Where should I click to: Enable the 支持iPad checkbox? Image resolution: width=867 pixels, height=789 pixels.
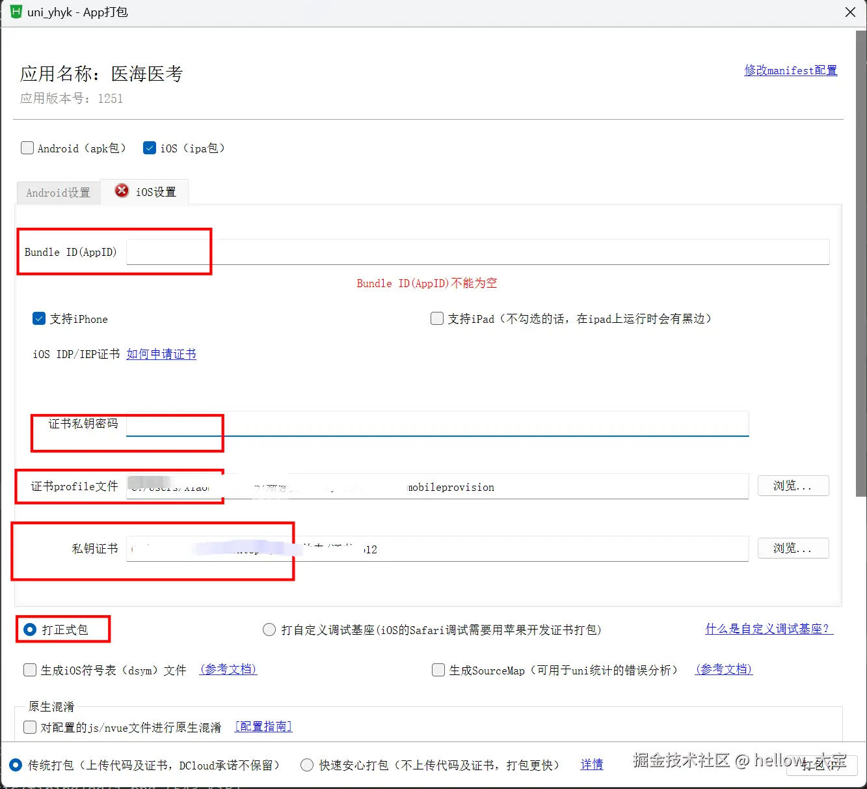pyautogui.click(x=437, y=318)
